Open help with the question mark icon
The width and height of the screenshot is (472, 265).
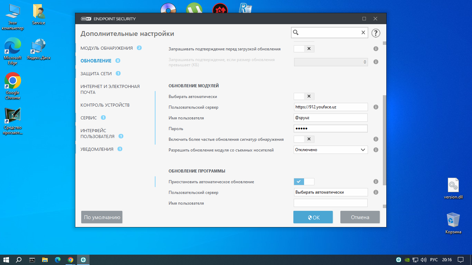pyautogui.click(x=376, y=33)
